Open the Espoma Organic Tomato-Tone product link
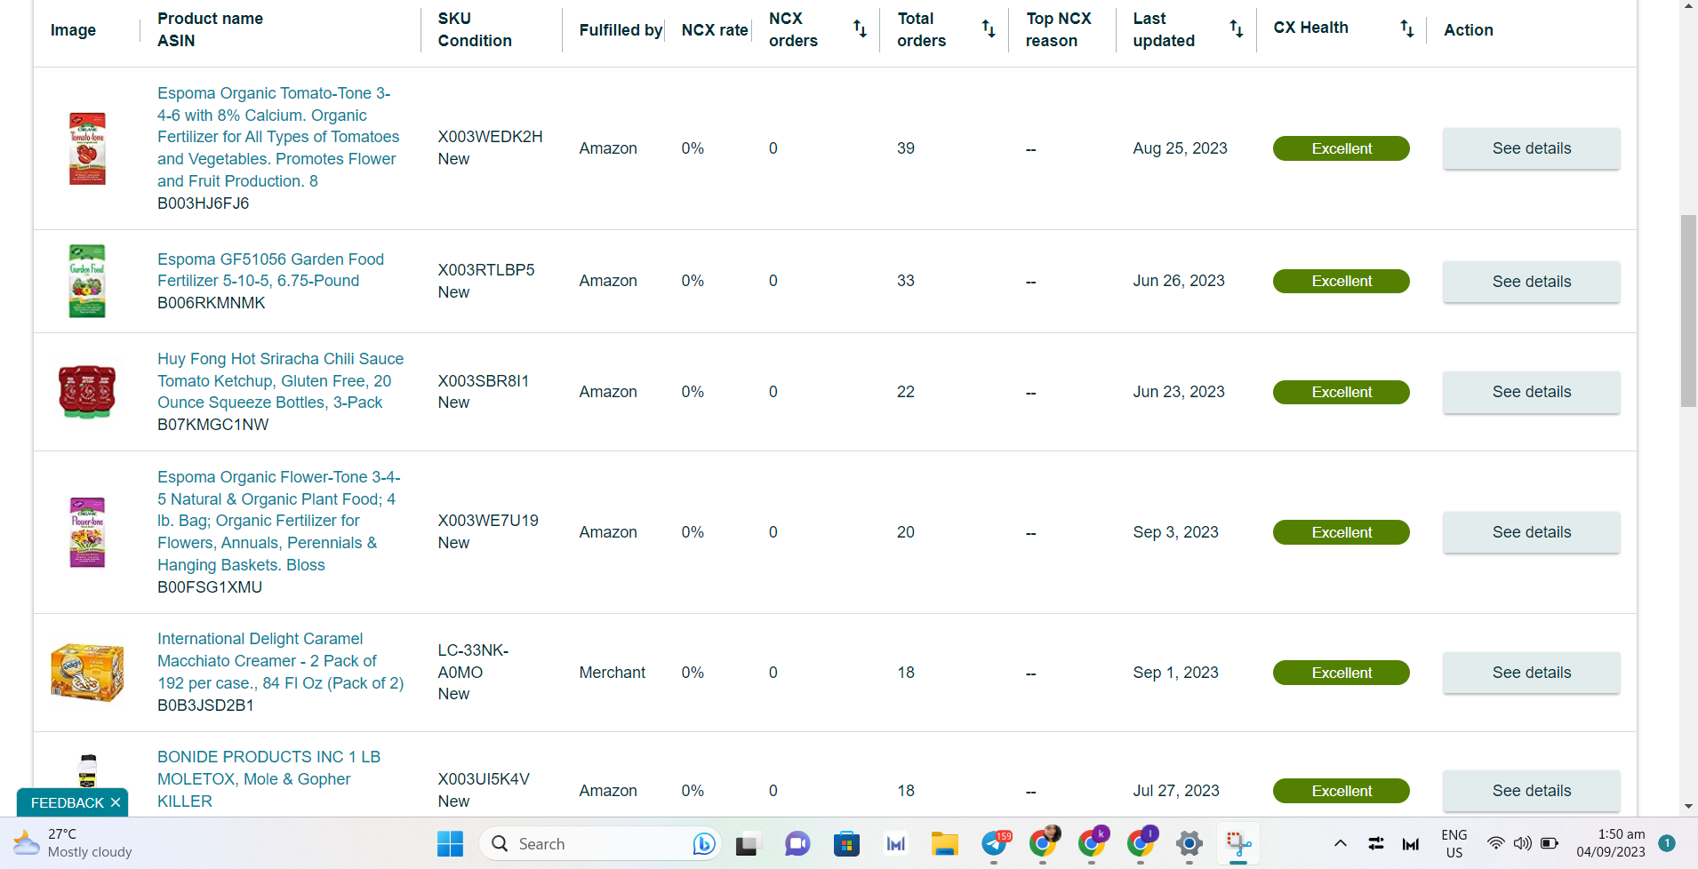The height and width of the screenshot is (869, 1698). 278,137
